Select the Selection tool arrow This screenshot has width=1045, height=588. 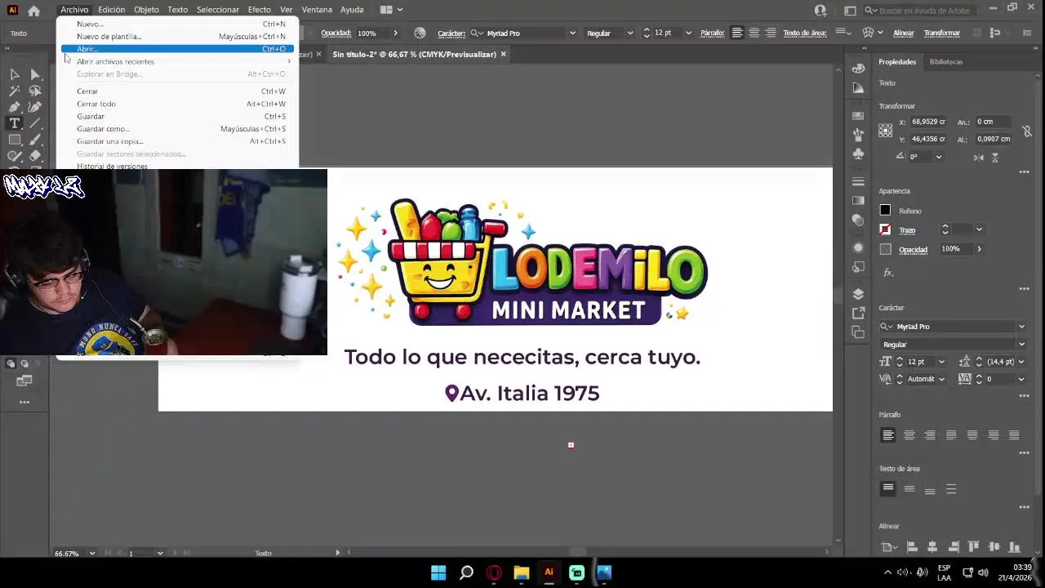pos(14,74)
